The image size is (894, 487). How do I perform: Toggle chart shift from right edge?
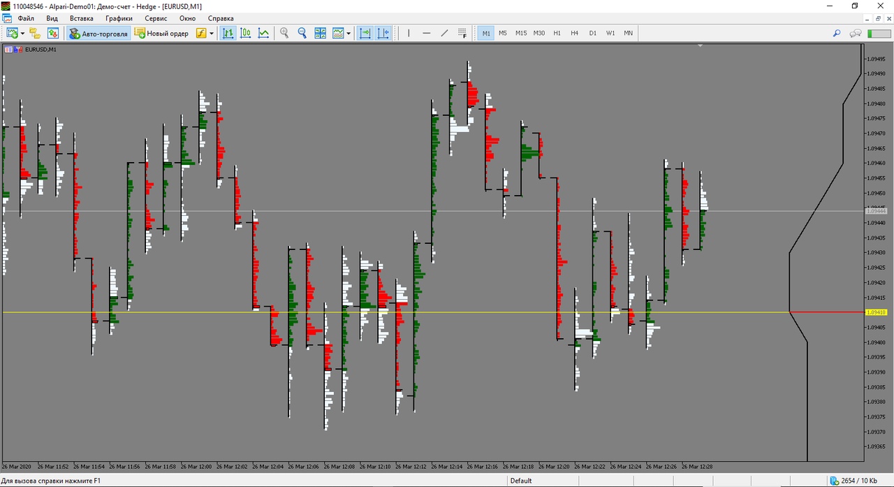click(x=383, y=33)
